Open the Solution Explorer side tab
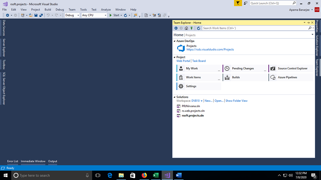The height and width of the screenshot is (180, 321). click(317, 46)
